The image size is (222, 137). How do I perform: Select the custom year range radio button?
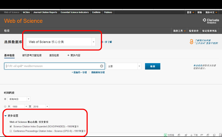click(x=5, y=107)
